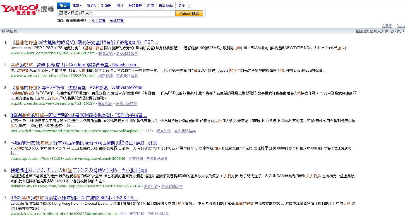Open 更多此站結果 for space.qoos.com result
405x215 pixels.
coord(157,159)
